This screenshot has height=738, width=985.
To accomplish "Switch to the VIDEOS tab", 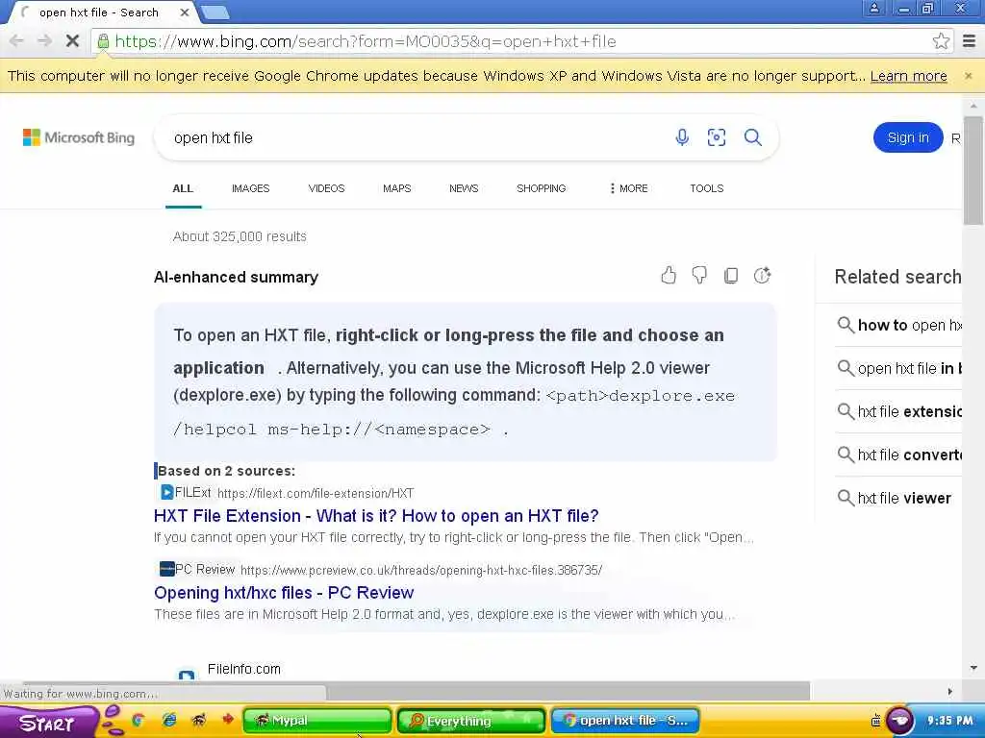I will click(x=327, y=188).
